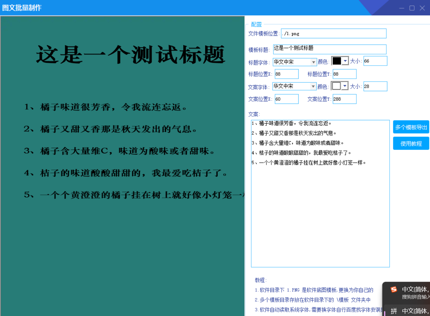The height and width of the screenshot is (316, 430).
Task: Click copy line 4 桔子的味道酸酸甜甜 in text box
Action: pyautogui.click(x=302, y=153)
